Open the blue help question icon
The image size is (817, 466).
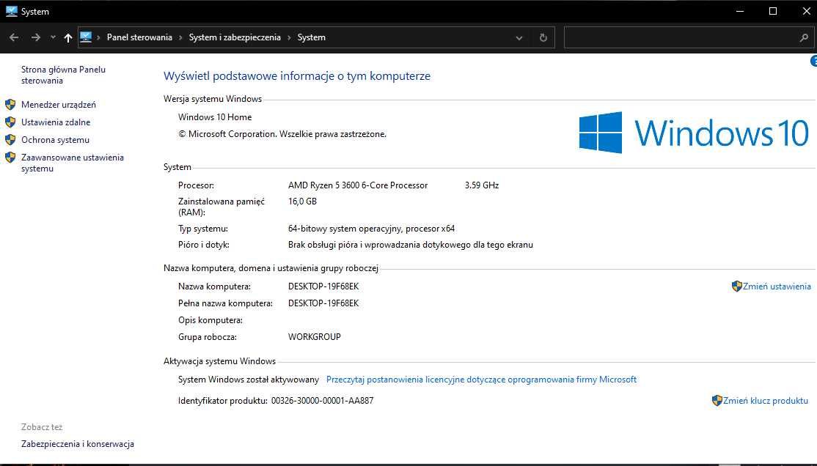pyautogui.click(x=814, y=62)
